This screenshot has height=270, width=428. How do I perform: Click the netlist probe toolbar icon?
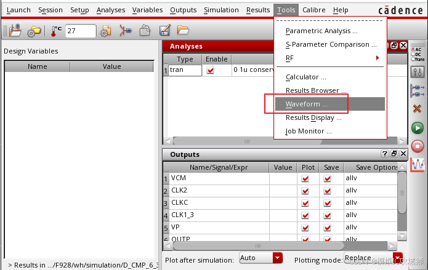(x=125, y=31)
